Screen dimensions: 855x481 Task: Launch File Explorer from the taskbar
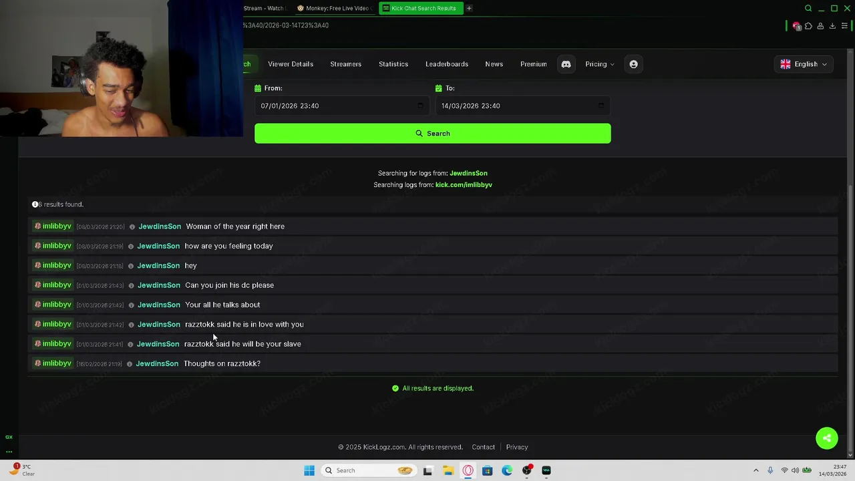448,470
